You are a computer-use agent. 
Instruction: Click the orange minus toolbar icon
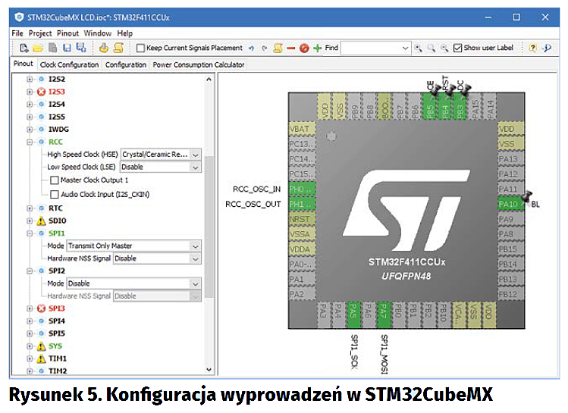coord(290,48)
